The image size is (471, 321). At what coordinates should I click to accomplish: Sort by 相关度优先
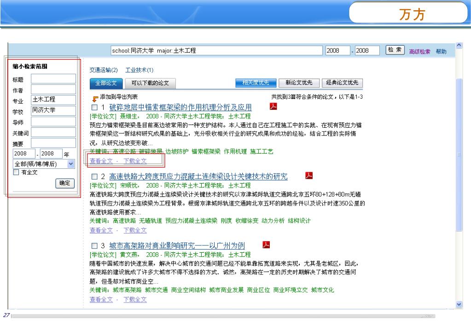click(x=256, y=83)
